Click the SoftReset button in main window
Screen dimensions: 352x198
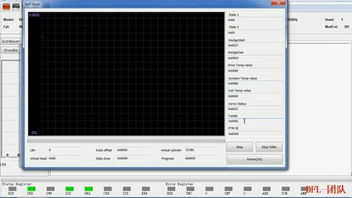point(11,41)
